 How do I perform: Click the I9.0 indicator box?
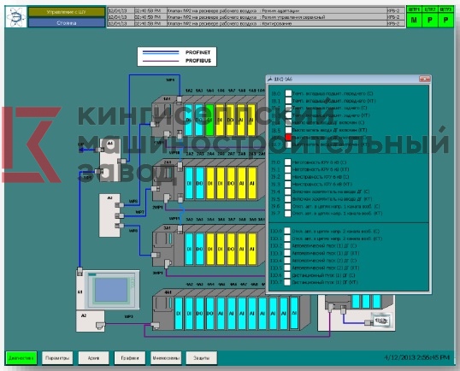click(x=288, y=162)
